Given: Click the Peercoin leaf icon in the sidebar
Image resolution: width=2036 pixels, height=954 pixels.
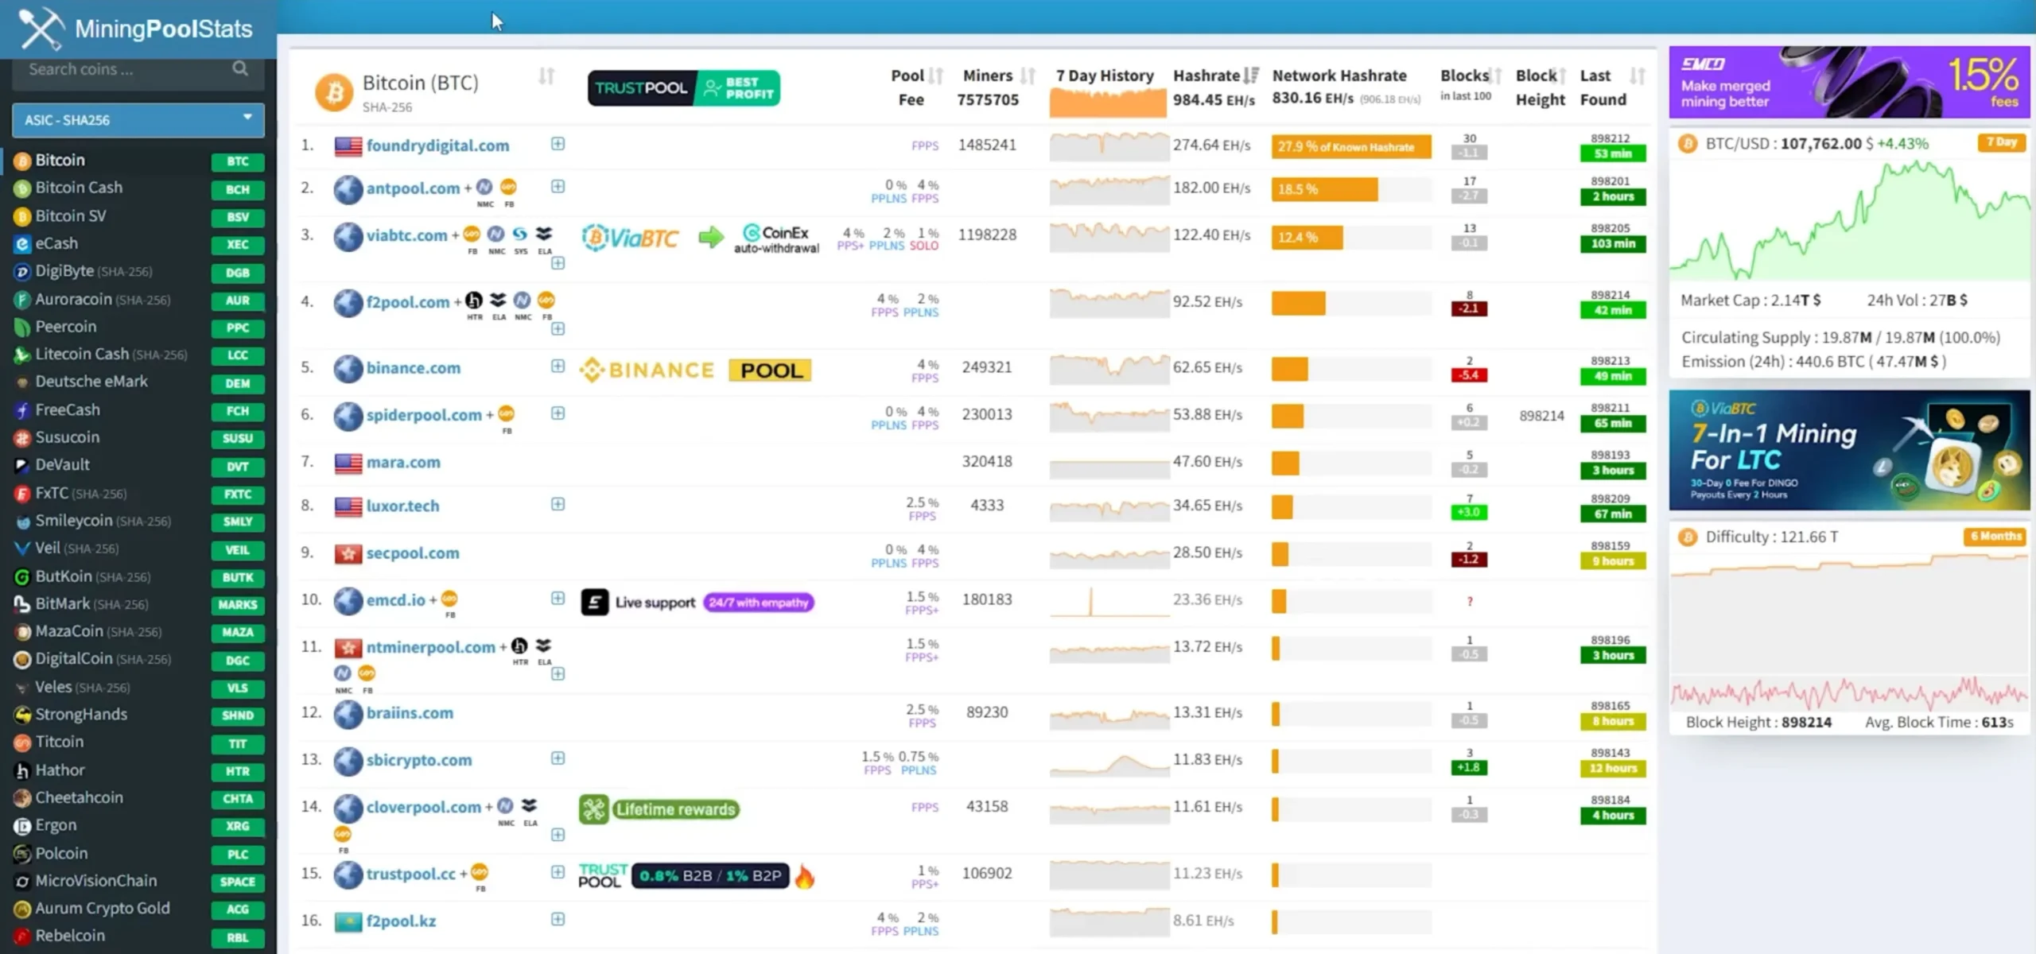Looking at the screenshot, I should (22, 327).
